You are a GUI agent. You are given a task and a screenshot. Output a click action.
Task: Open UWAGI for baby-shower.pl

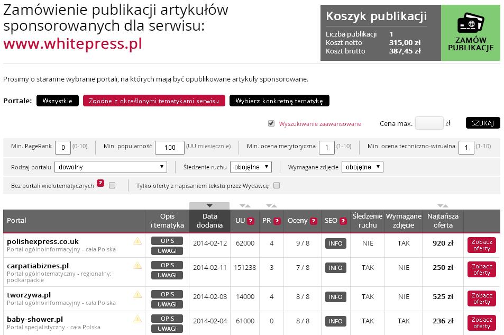(x=167, y=329)
